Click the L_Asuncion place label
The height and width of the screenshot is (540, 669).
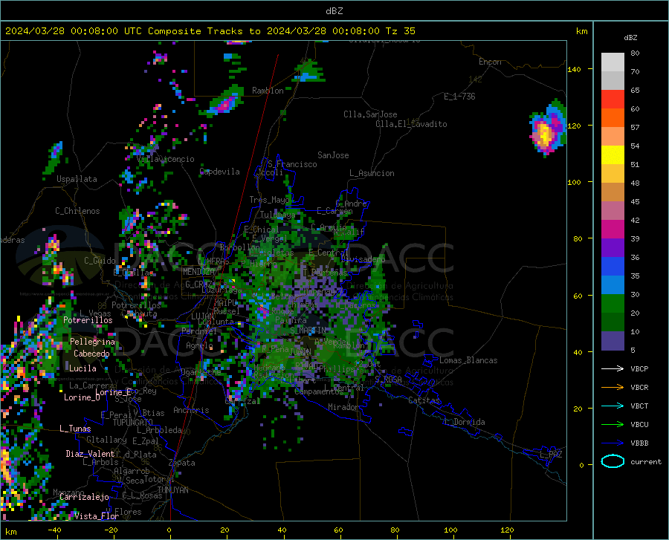coord(372,173)
